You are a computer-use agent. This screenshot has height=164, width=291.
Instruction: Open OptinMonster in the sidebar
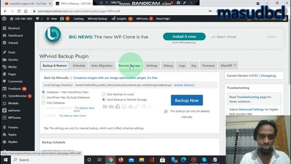pos(17,96)
